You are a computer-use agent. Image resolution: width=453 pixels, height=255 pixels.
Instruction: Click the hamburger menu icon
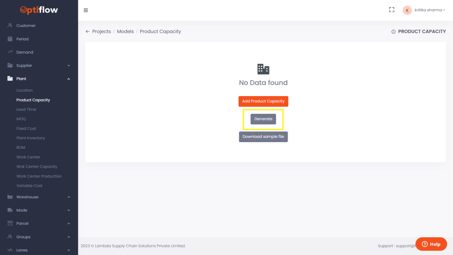click(x=86, y=10)
